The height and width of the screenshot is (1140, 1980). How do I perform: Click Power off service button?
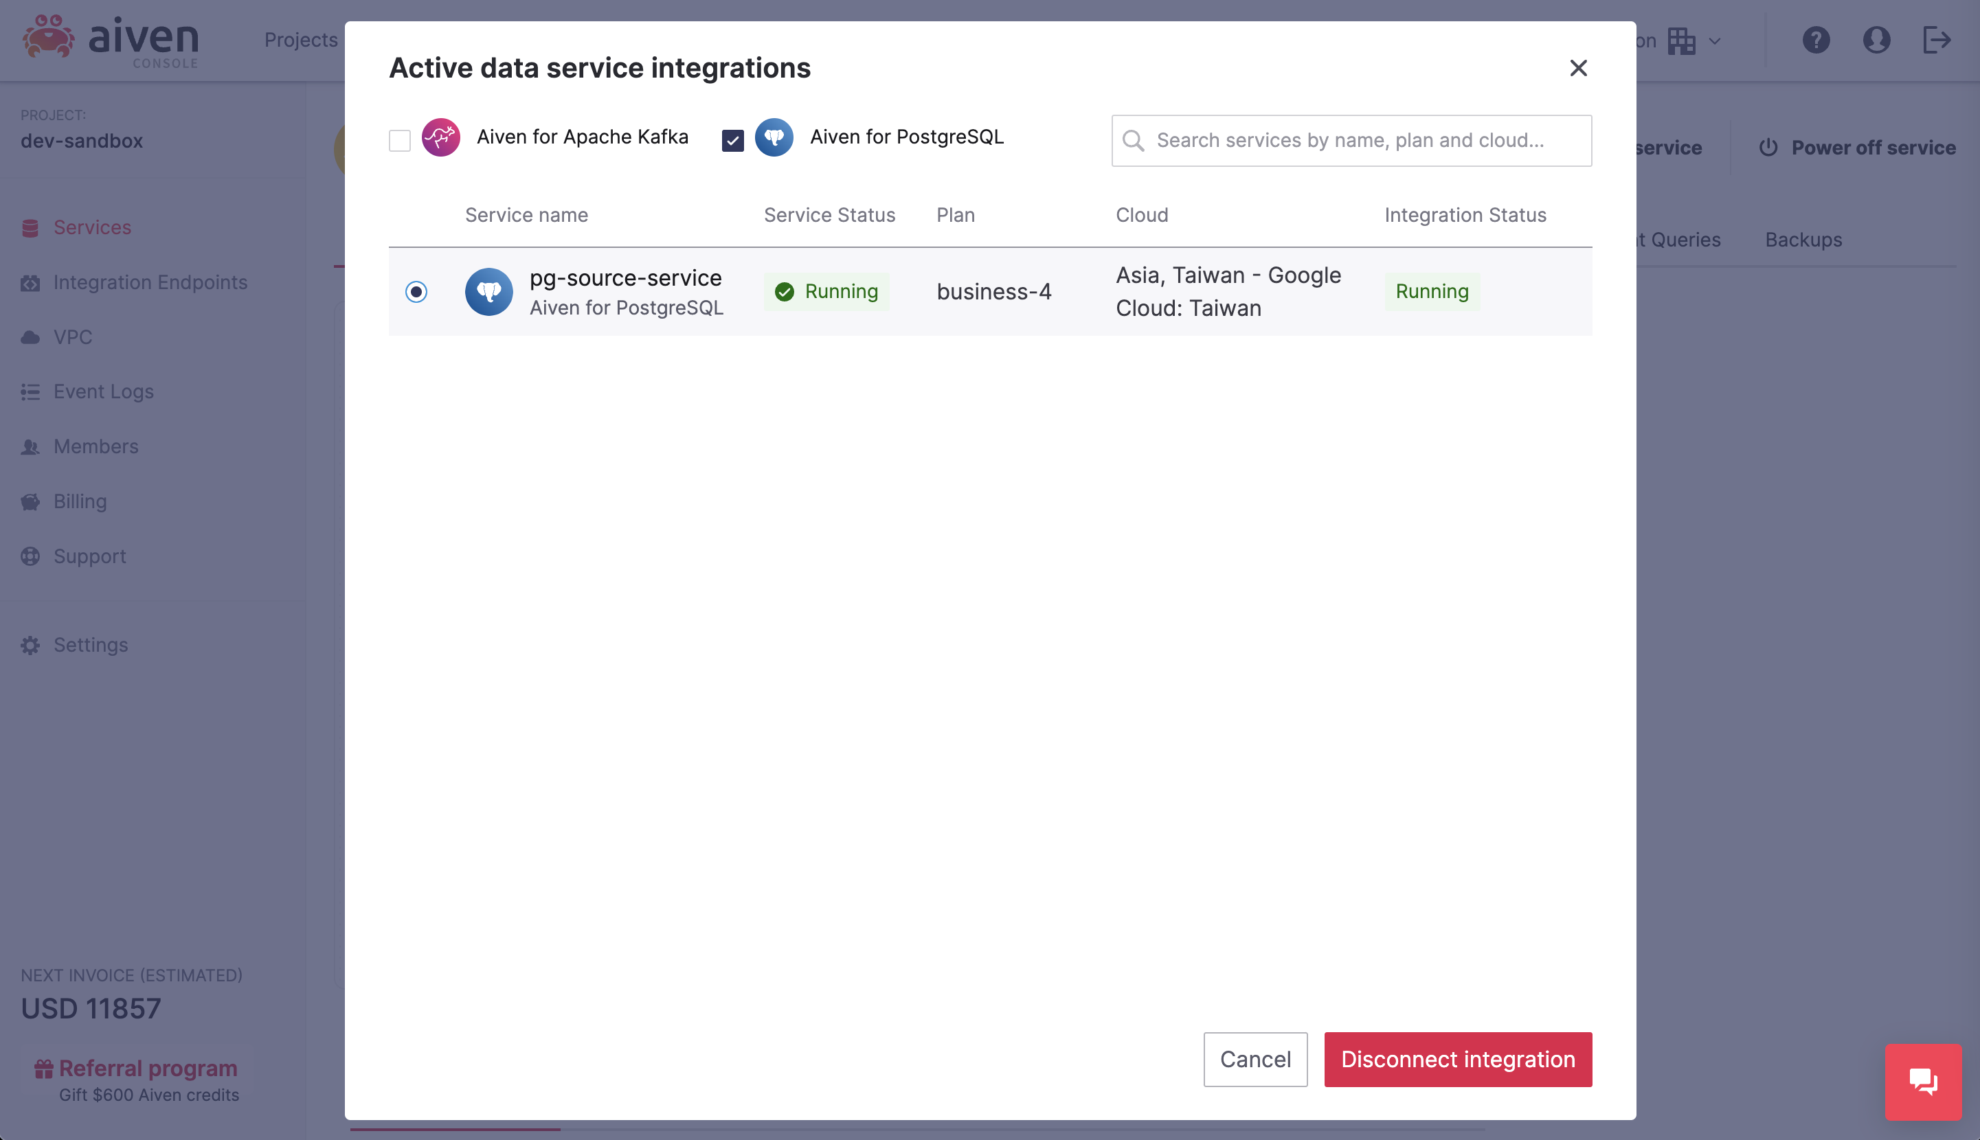(x=1856, y=147)
